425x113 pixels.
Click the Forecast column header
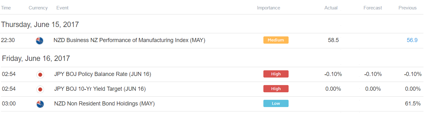point(372,8)
